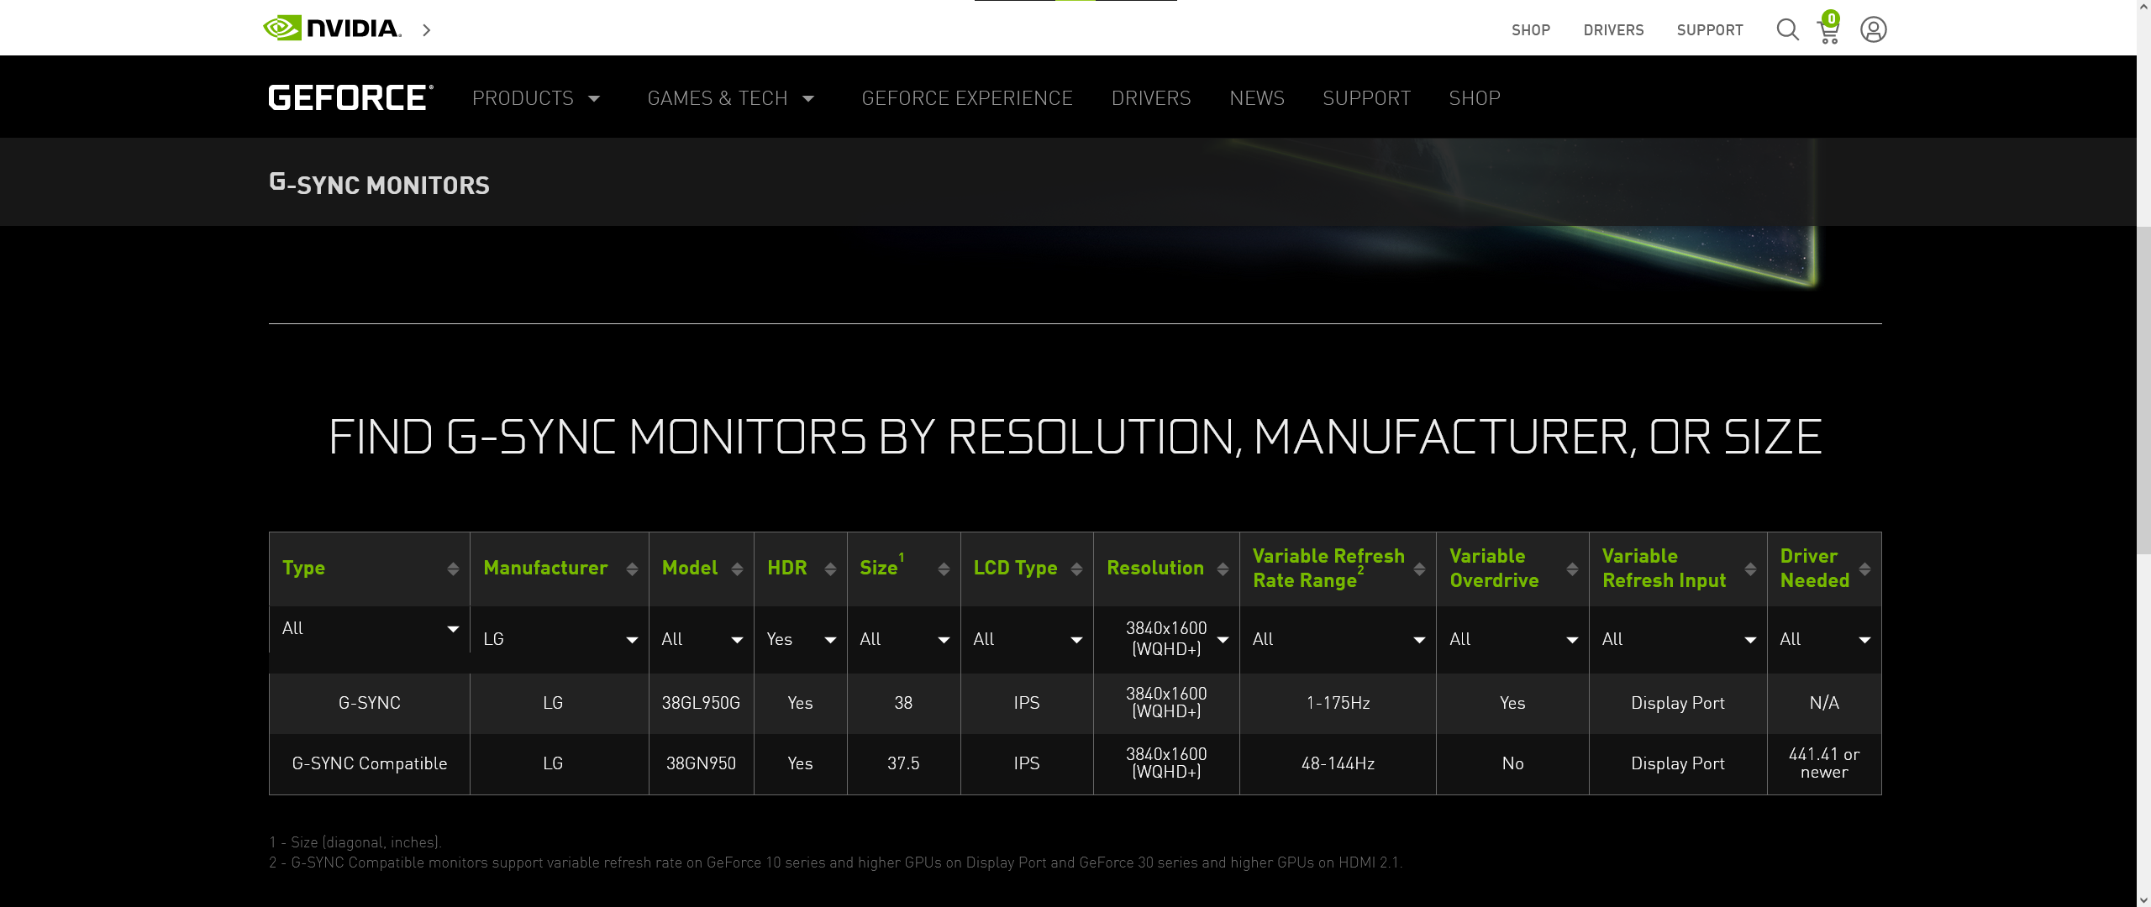This screenshot has height=907, width=2151.
Task: Open News nav item
Action: coord(1257,98)
